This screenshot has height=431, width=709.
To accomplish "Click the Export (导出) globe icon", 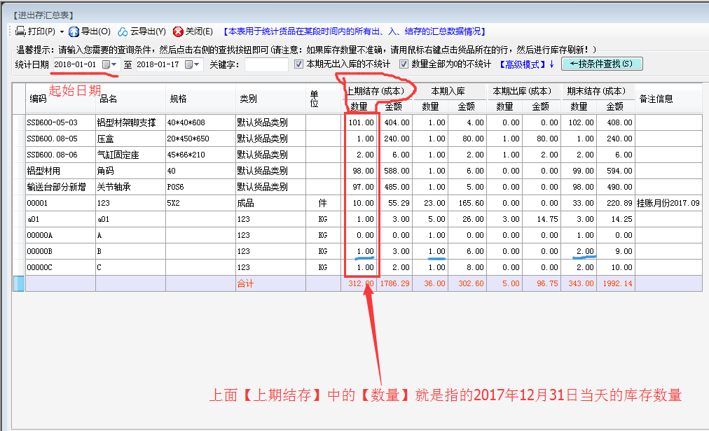I will [74, 31].
